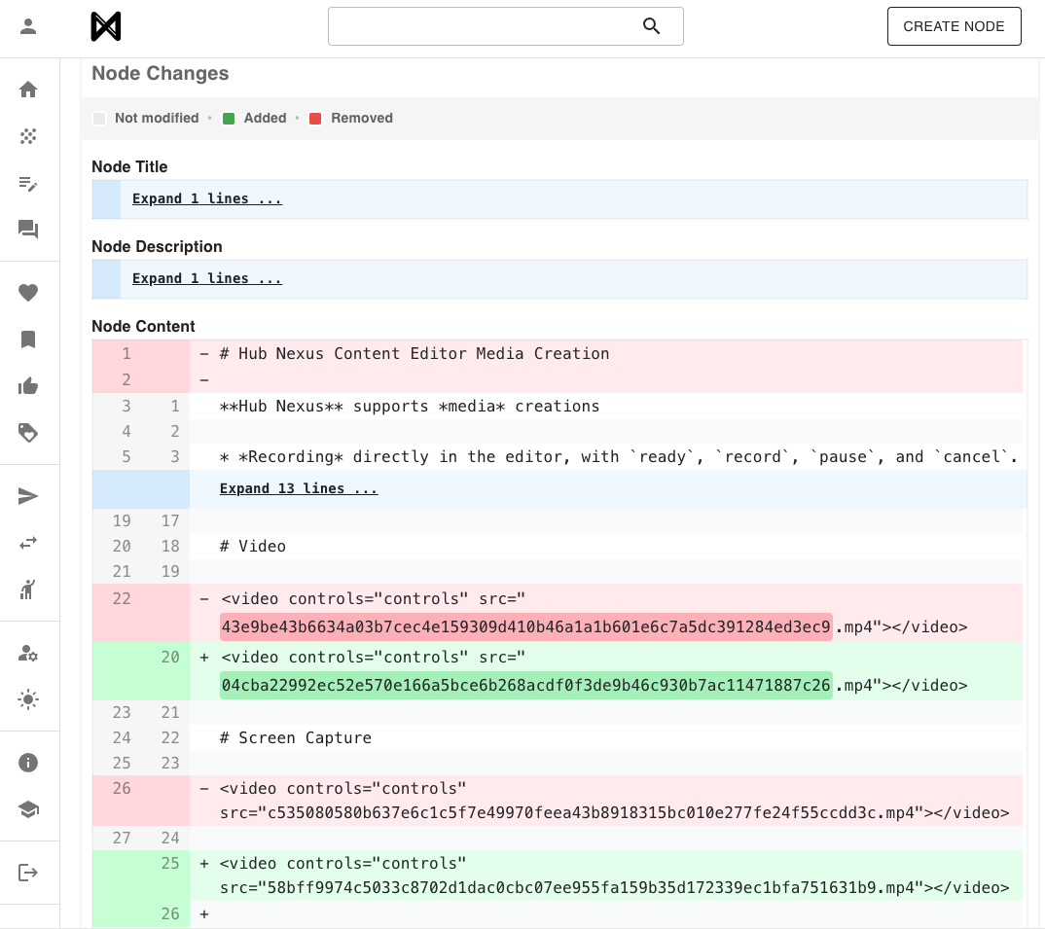
Task: Open the graduation cap tutorial icon
Action: pyautogui.click(x=28, y=809)
